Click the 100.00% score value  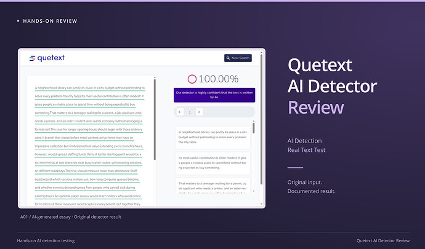pos(219,79)
